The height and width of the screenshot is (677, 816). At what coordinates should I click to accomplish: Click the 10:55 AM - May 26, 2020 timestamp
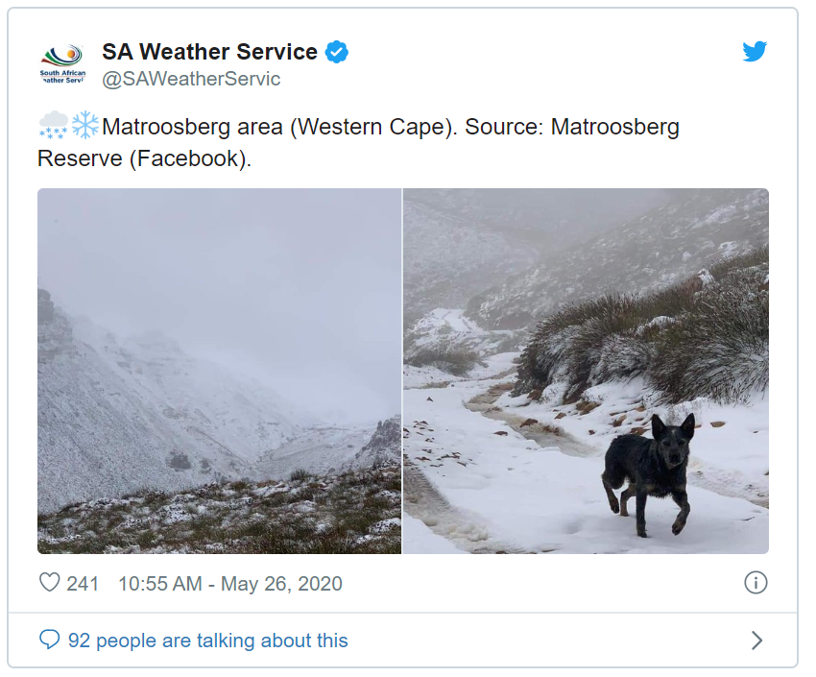point(230,583)
